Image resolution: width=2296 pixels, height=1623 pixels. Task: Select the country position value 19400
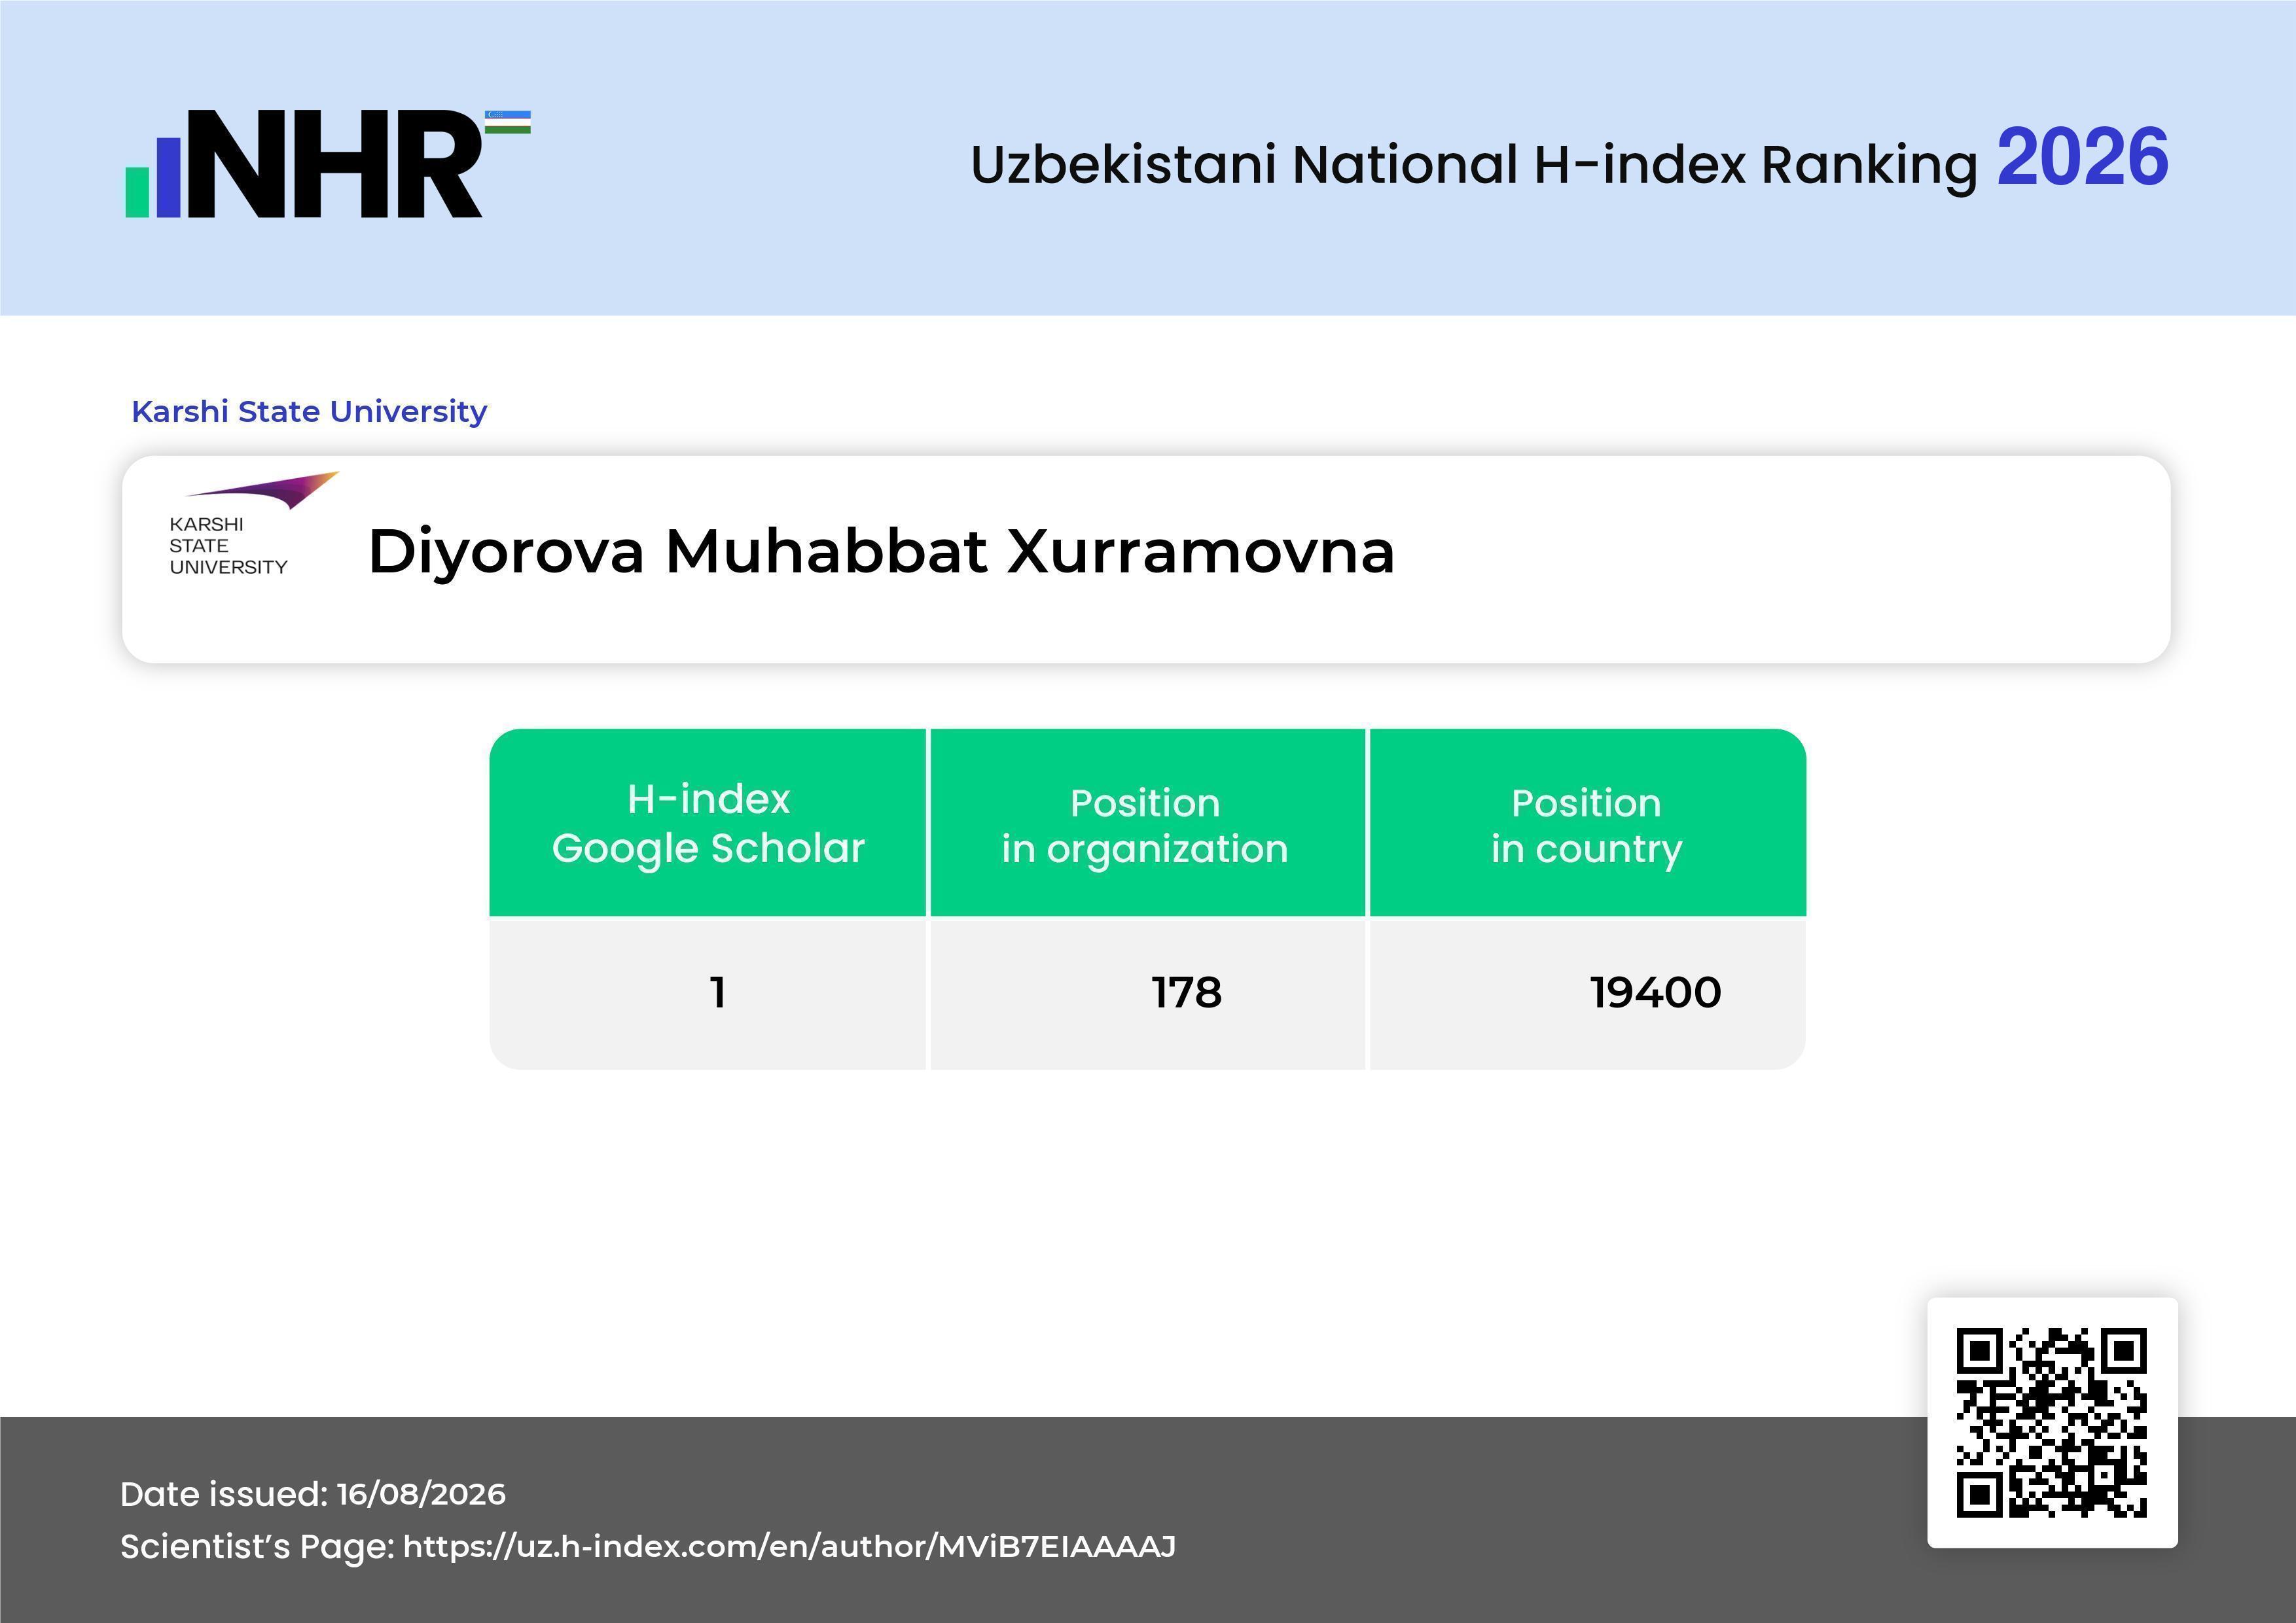(1656, 992)
